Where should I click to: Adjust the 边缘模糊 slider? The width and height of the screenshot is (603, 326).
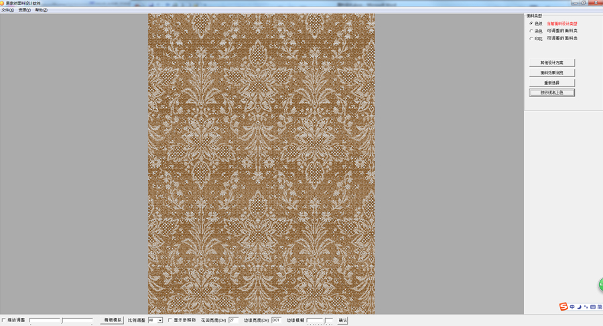pyautogui.click(x=320, y=320)
